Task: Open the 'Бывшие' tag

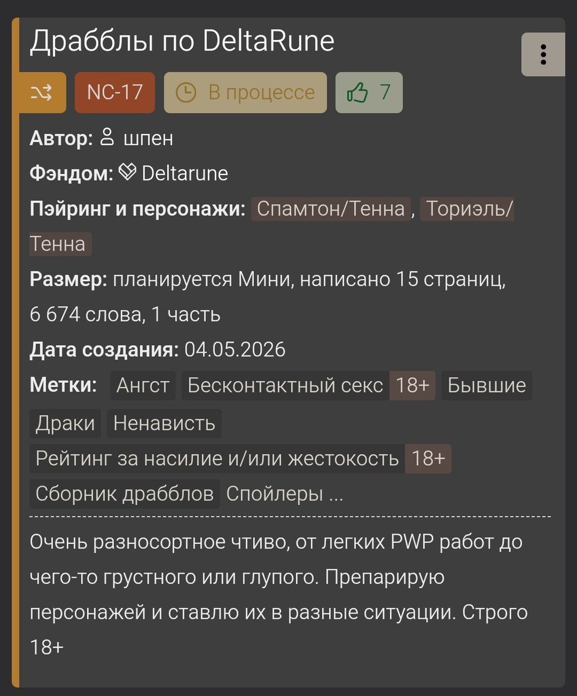Action: tap(486, 386)
